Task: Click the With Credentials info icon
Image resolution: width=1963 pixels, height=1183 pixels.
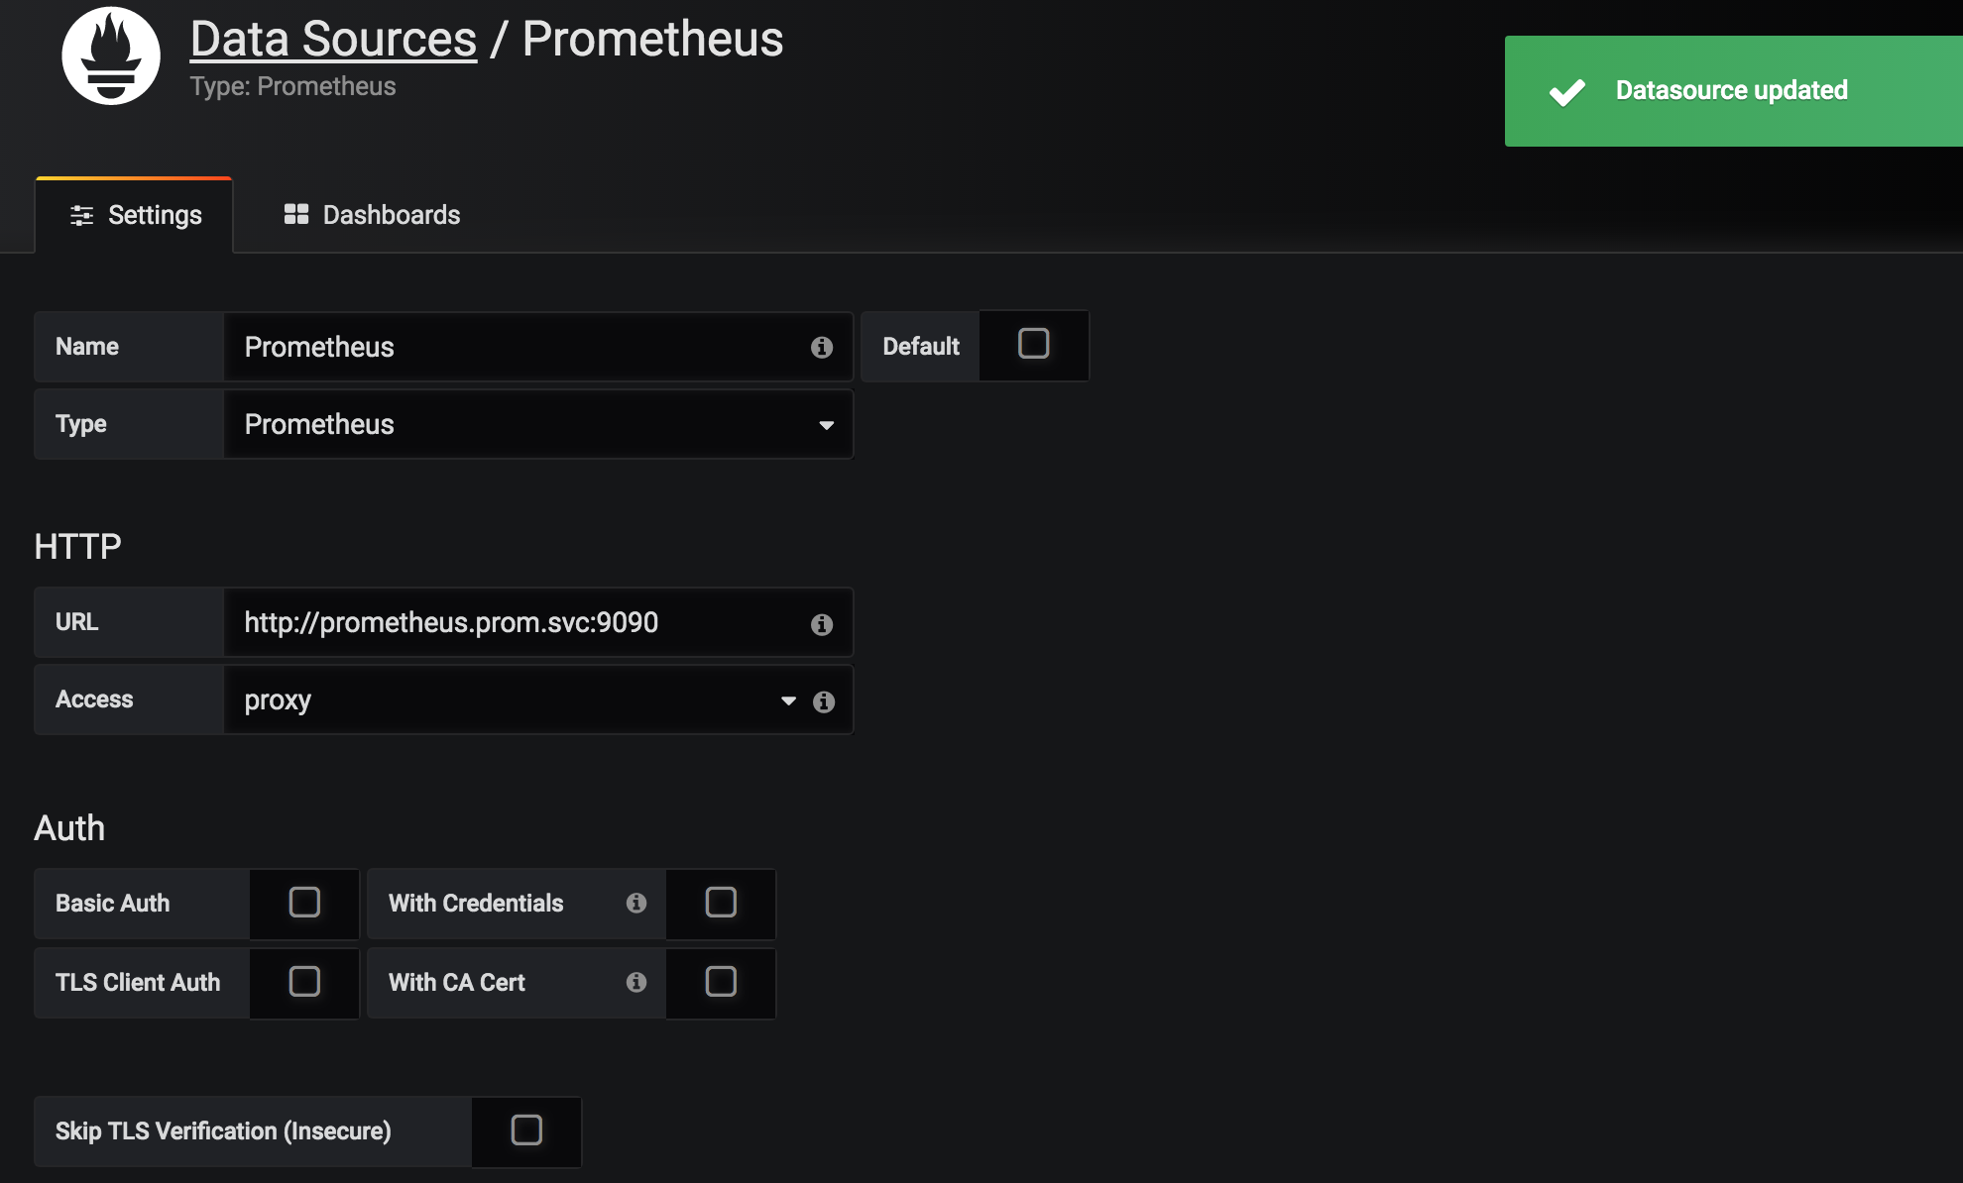Action: 636,903
